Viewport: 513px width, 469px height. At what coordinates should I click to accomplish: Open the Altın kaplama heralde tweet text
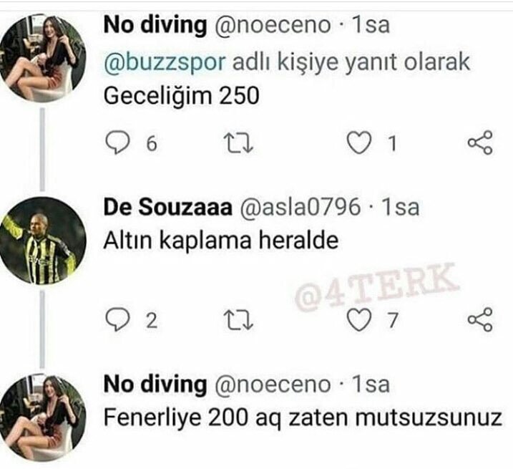[221, 241]
